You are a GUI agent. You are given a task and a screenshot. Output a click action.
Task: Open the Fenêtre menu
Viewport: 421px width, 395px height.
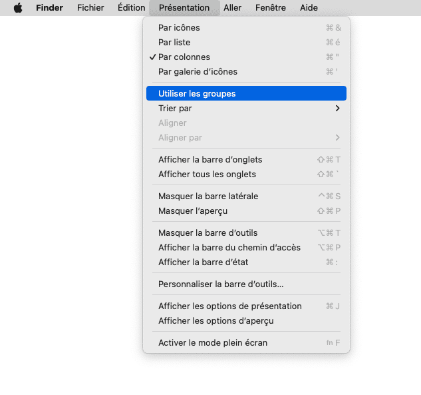click(x=271, y=8)
